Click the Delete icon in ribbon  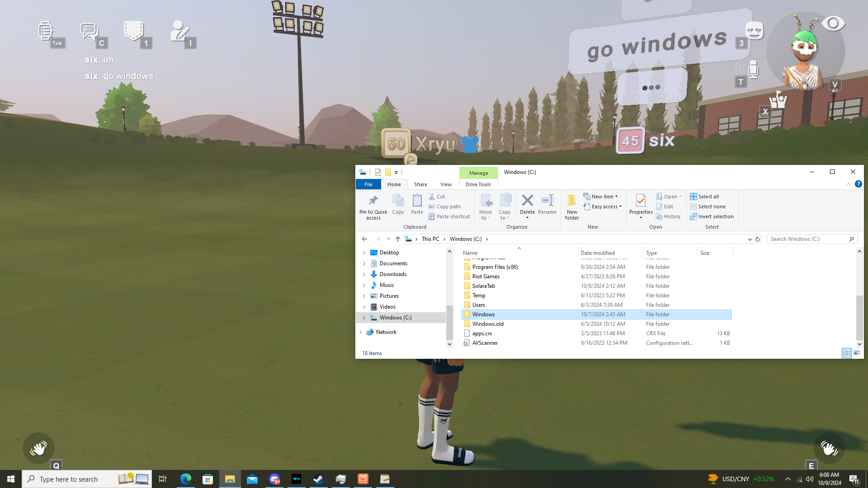pyautogui.click(x=527, y=201)
